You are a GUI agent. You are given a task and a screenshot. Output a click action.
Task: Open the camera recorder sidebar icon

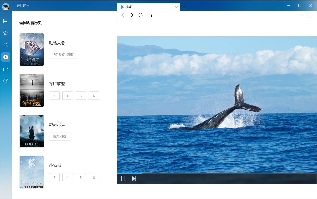tap(6, 69)
